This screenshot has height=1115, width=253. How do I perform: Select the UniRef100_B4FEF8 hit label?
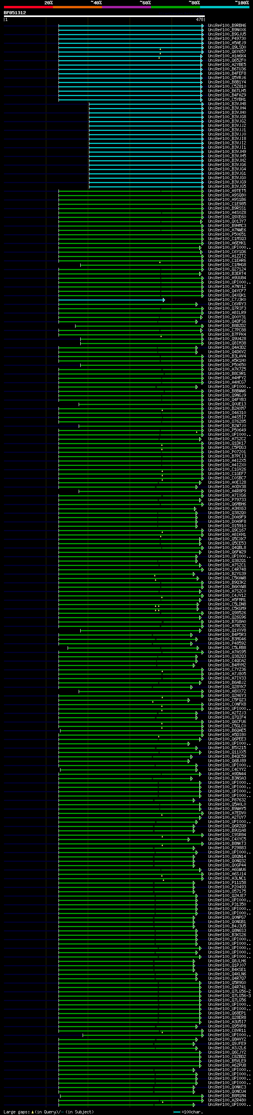(x=227, y=73)
